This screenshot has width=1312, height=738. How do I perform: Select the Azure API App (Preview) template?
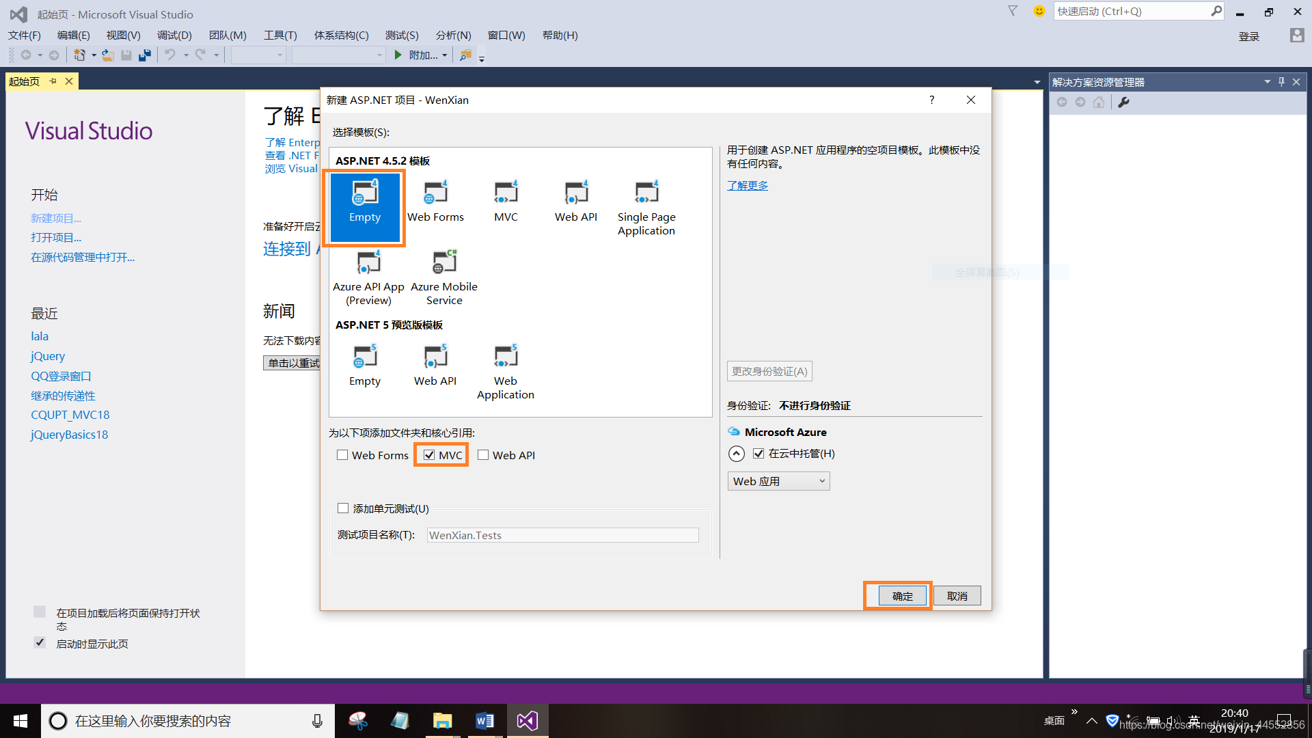pos(368,277)
